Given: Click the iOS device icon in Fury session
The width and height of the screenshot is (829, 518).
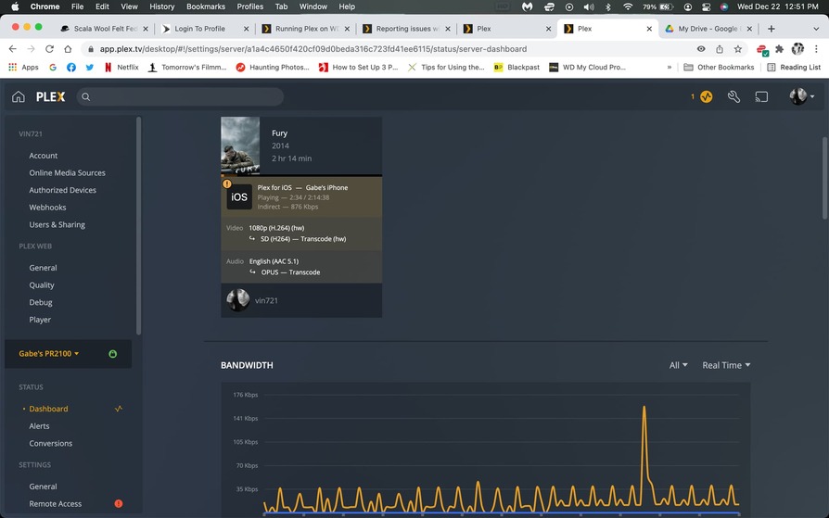Looking at the screenshot, I should pos(239,197).
